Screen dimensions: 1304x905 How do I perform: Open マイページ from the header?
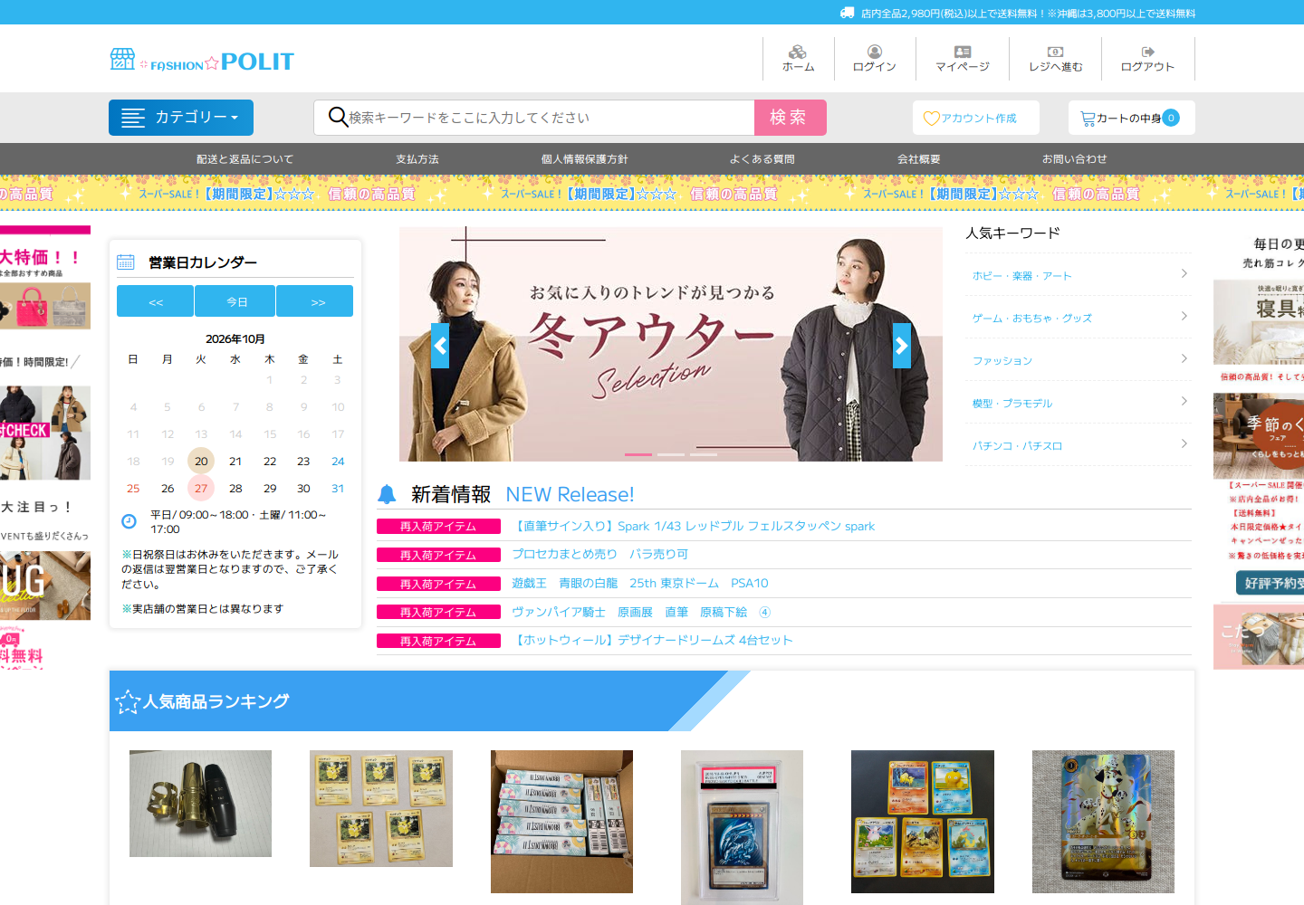pyautogui.click(x=963, y=59)
